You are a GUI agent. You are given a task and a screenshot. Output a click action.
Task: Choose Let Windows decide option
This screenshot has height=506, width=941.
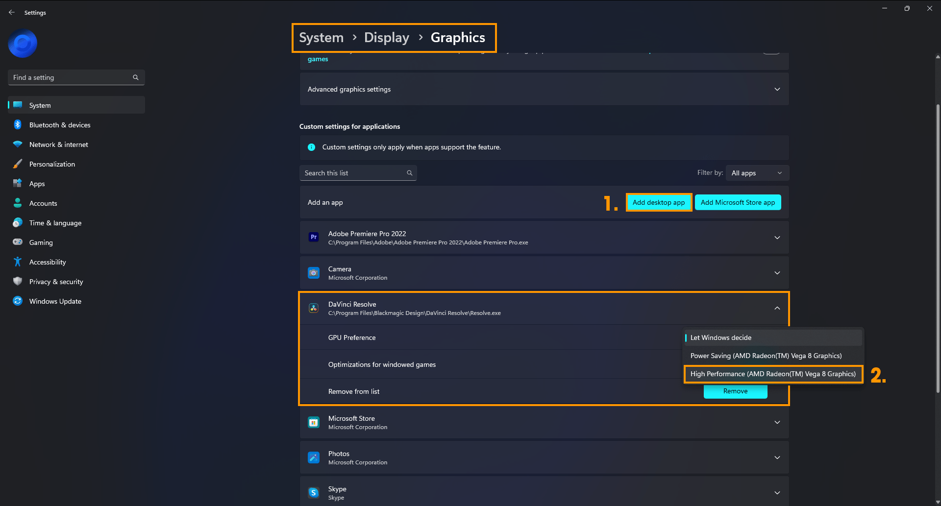(720, 337)
